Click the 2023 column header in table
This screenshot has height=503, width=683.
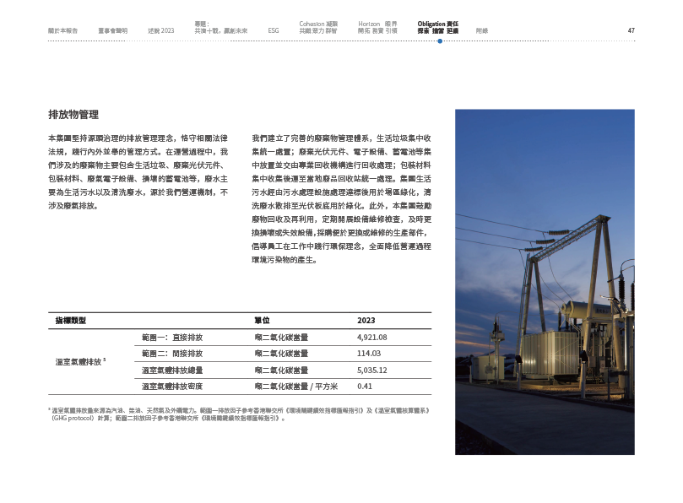click(366, 321)
